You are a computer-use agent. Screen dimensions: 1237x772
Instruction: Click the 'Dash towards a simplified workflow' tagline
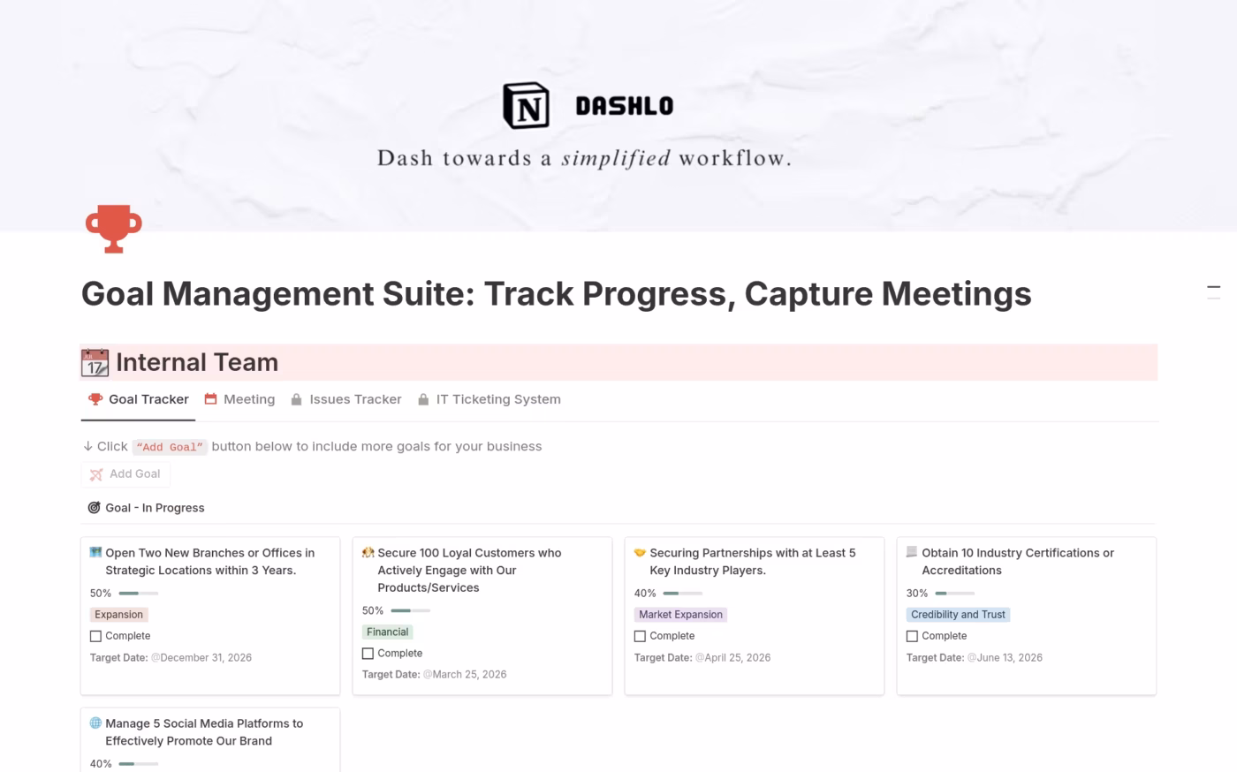[x=584, y=159]
